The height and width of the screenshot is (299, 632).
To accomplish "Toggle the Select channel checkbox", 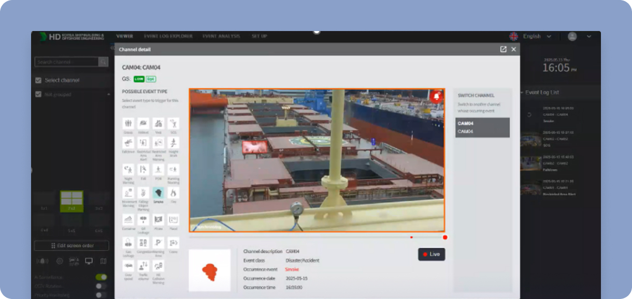I will [38, 80].
